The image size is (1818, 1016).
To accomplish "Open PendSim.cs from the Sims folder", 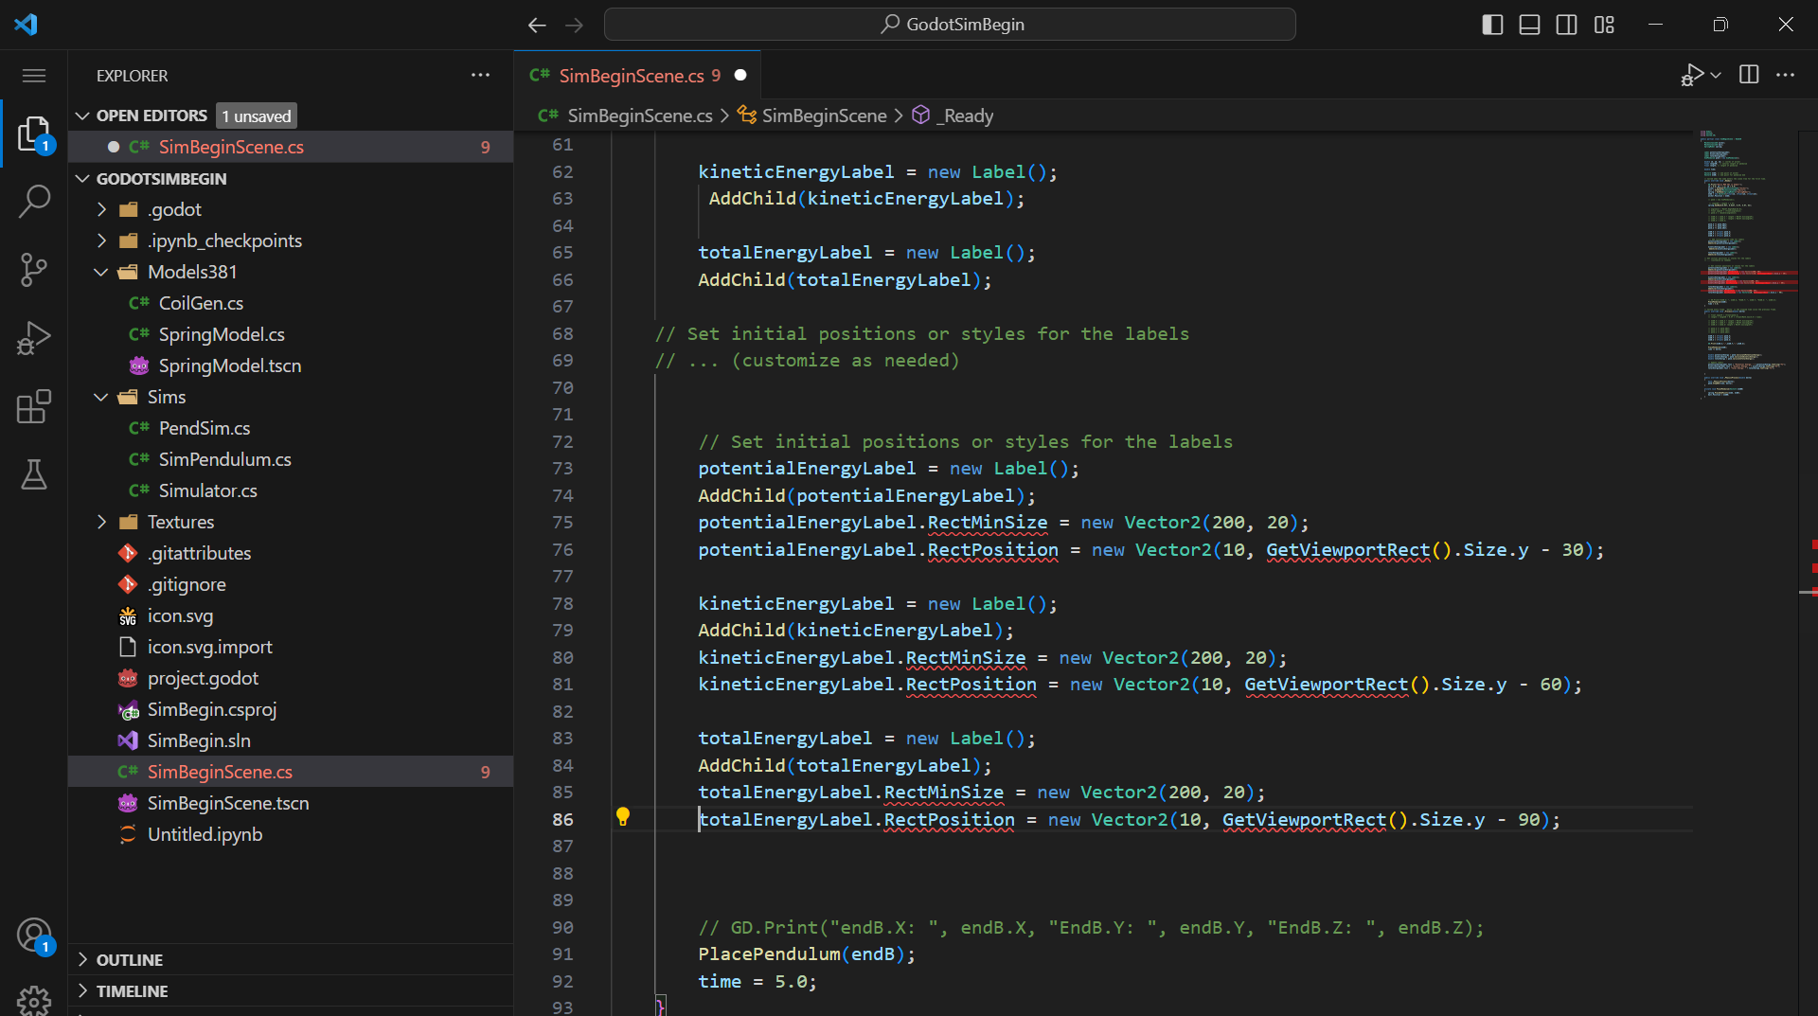I will tap(199, 427).
